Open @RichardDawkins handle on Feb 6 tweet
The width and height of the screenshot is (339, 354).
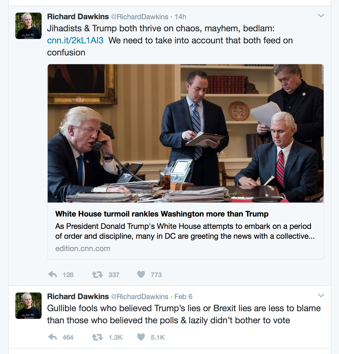pyautogui.click(x=140, y=297)
